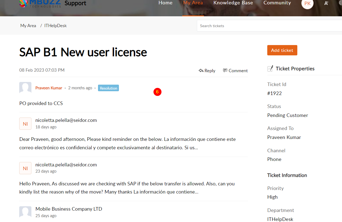The width and height of the screenshot is (342, 222).
Task: Click the 18 days ago timestamp
Action: (x=46, y=127)
